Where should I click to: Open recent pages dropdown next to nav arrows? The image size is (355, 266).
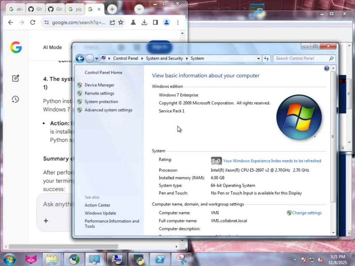click(97, 59)
